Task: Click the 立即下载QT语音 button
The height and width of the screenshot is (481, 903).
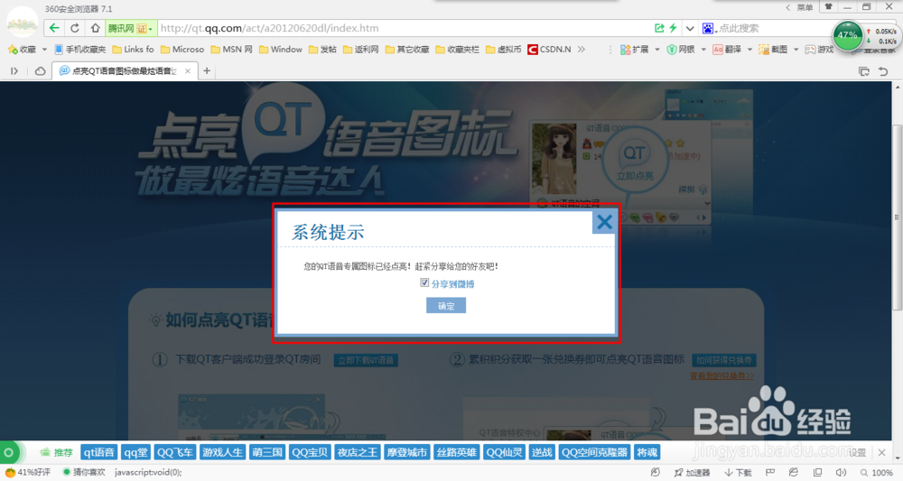Action: tap(366, 360)
